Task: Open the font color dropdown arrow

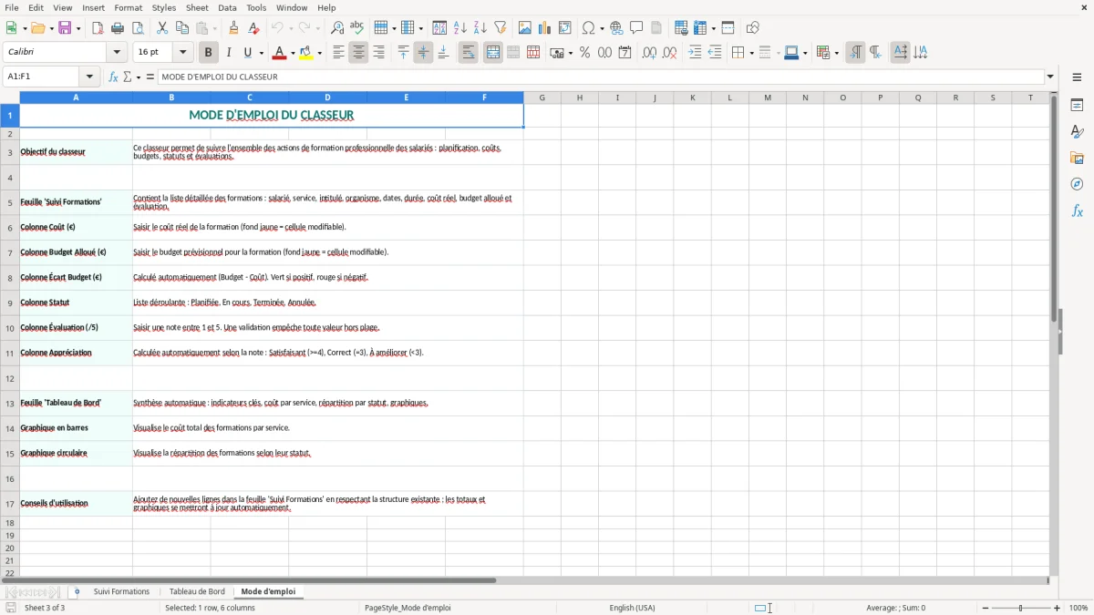Action: point(293,53)
